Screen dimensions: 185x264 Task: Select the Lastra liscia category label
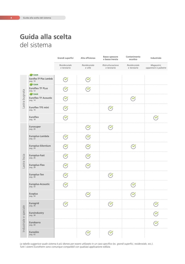[x=24, y=161]
